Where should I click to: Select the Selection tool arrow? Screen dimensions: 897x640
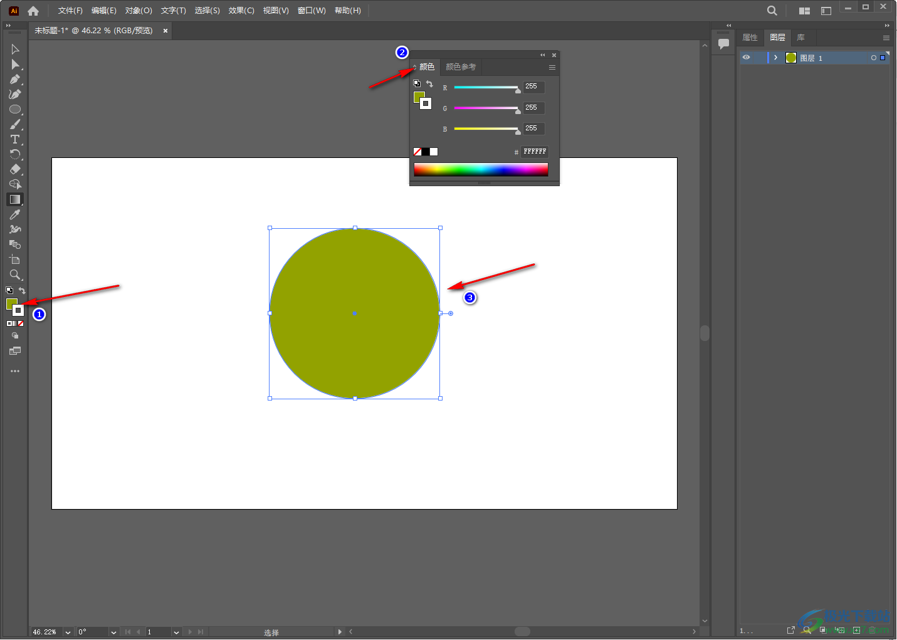15,49
